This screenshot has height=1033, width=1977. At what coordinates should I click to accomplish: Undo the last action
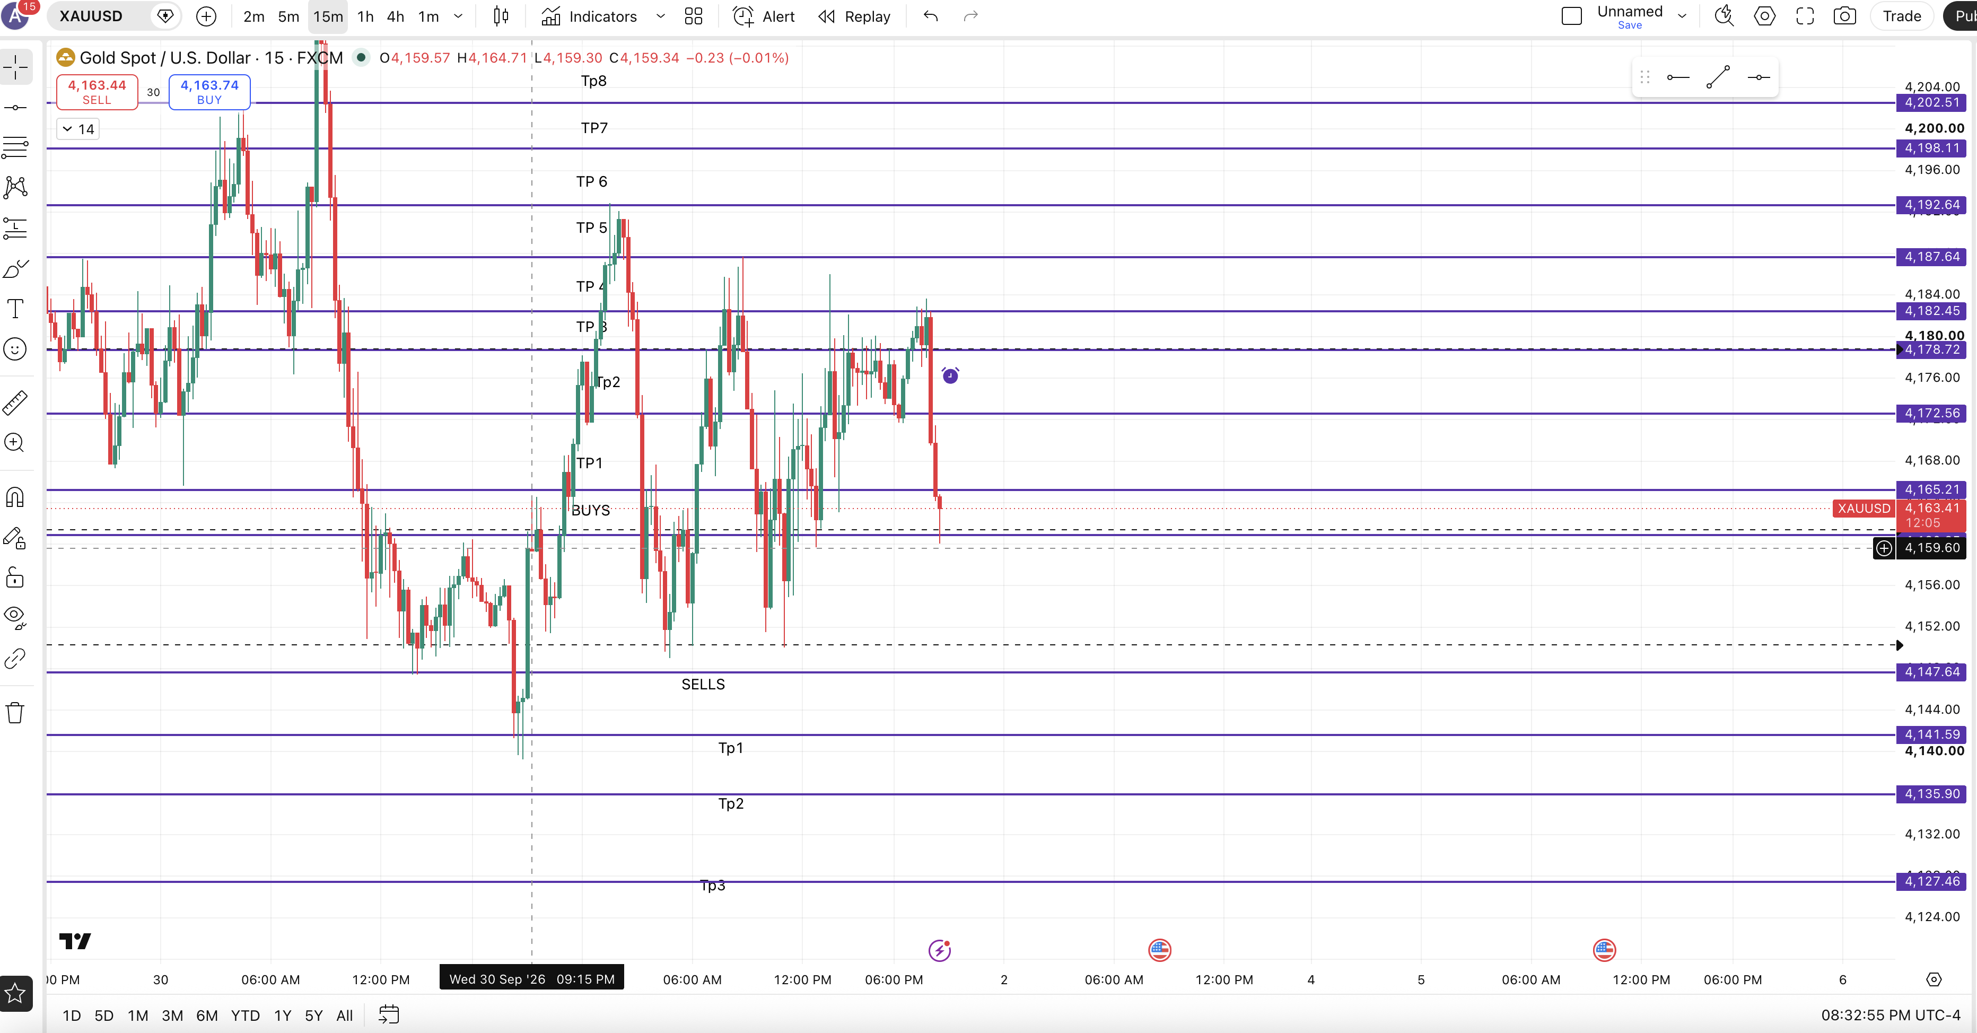(931, 16)
